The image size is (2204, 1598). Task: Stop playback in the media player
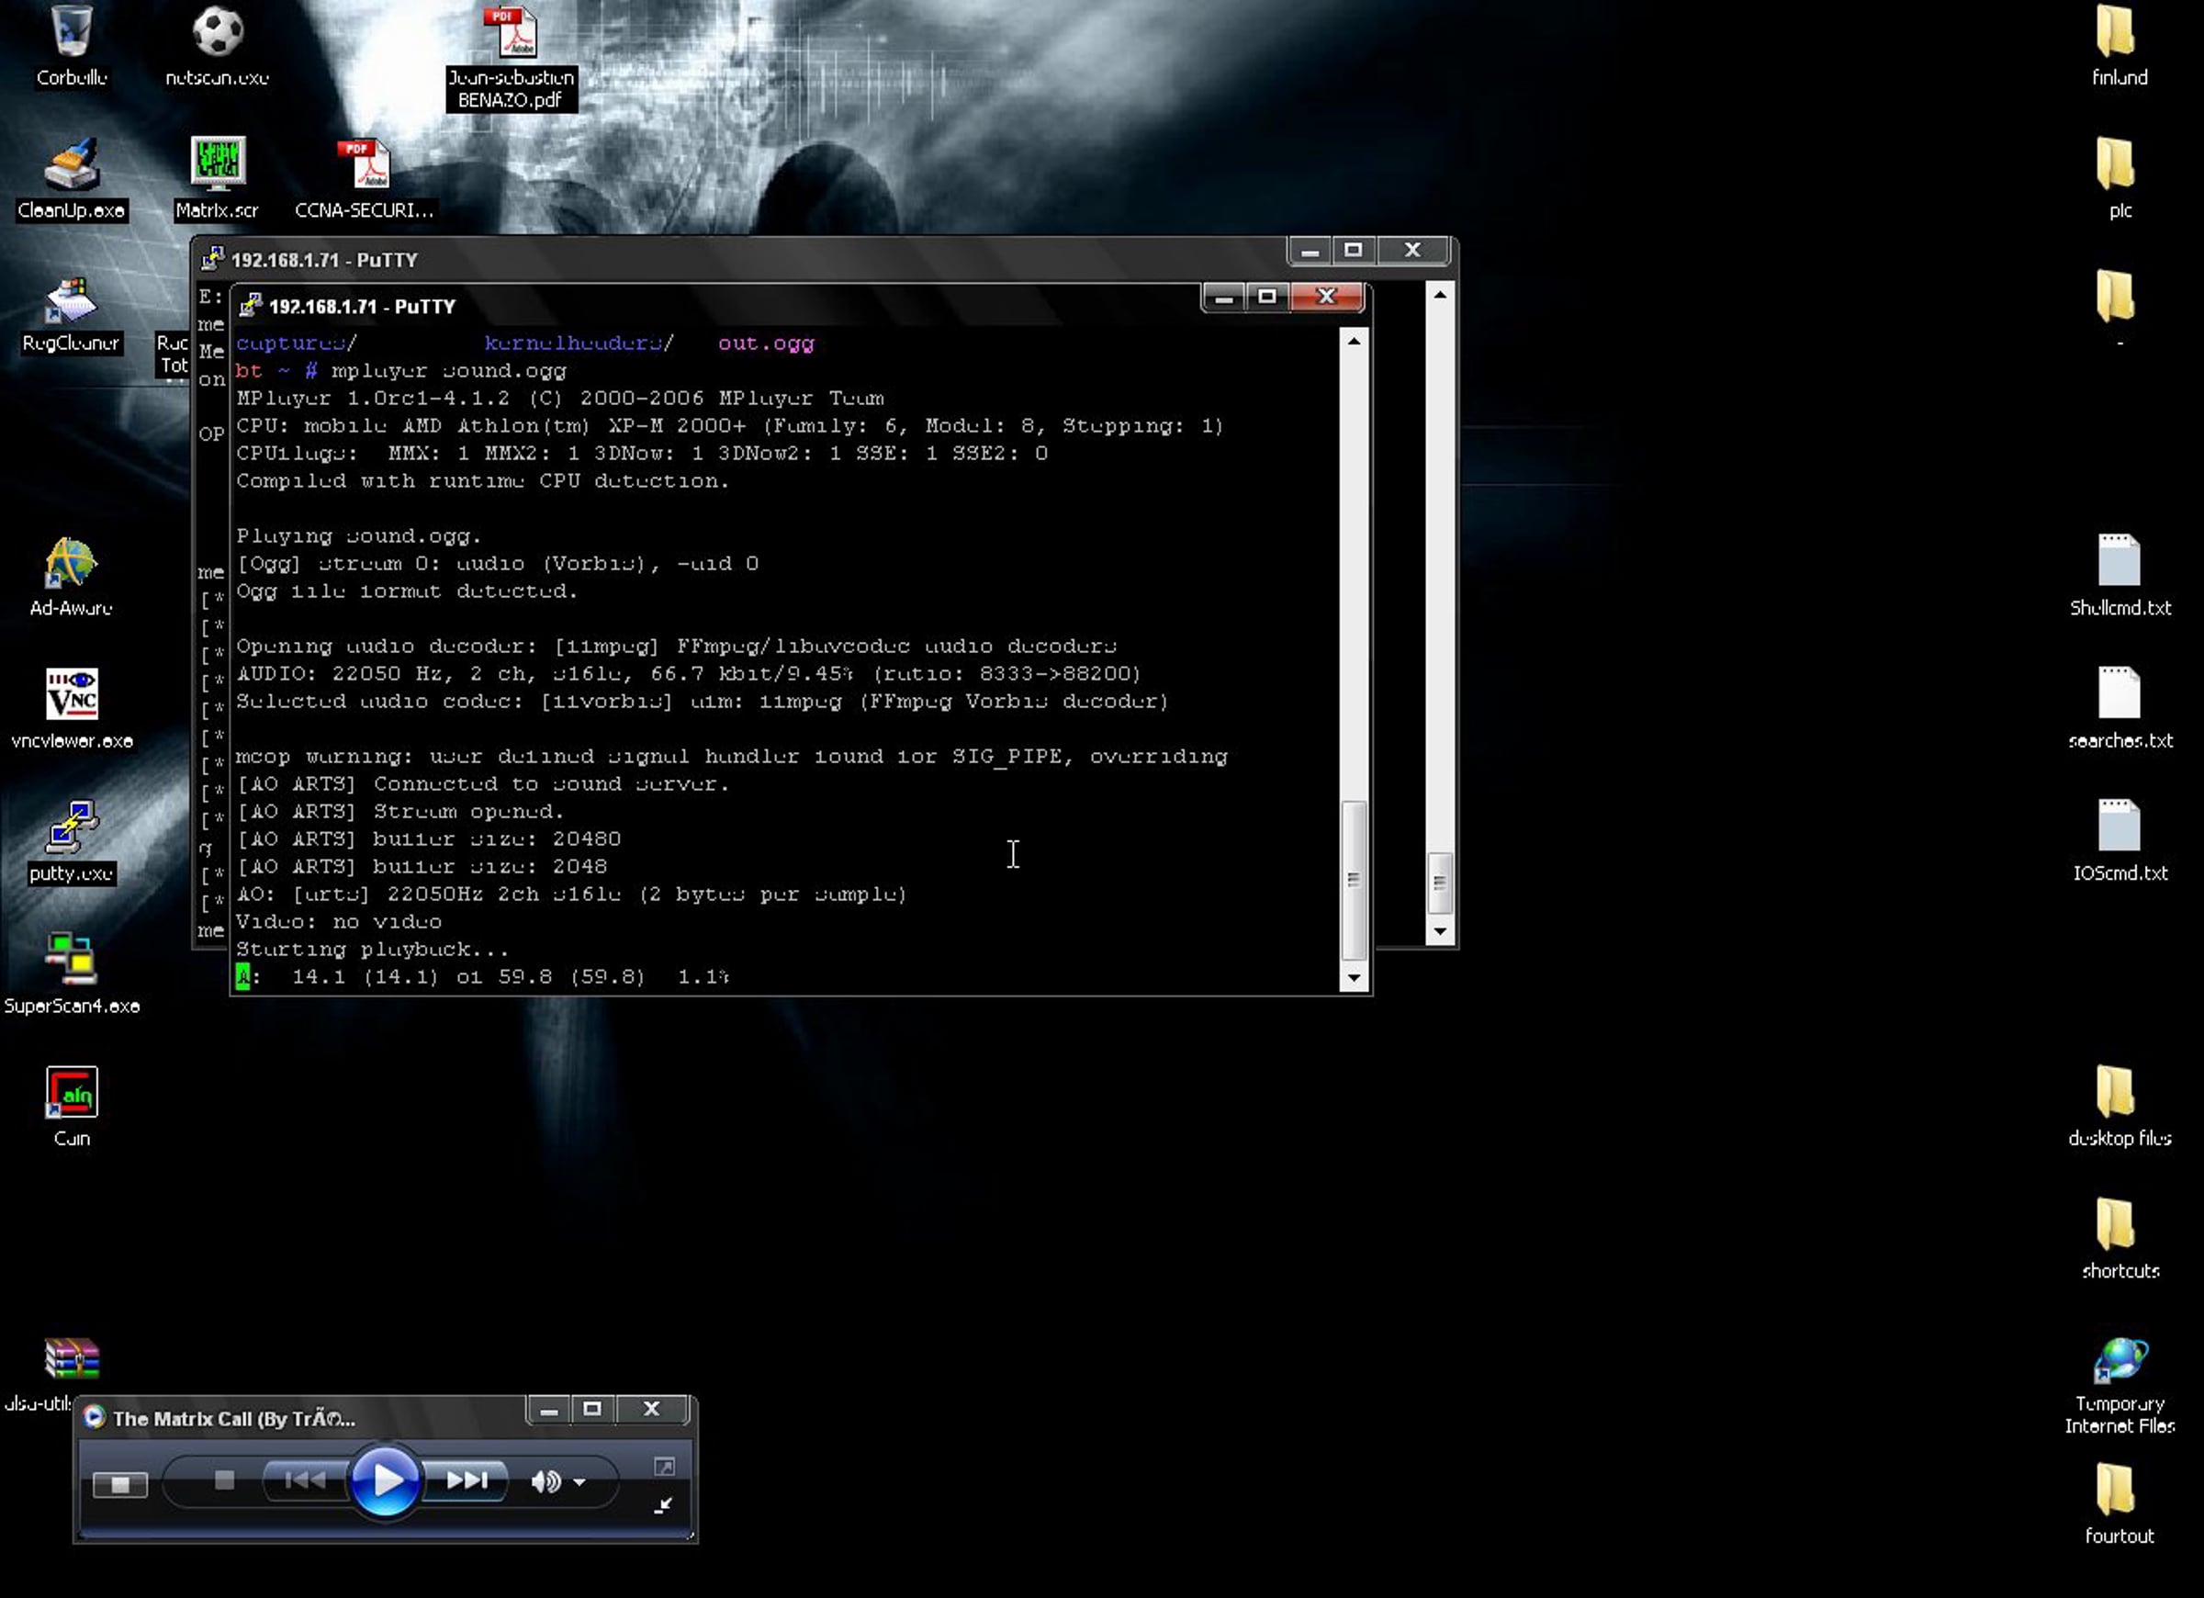[224, 1480]
